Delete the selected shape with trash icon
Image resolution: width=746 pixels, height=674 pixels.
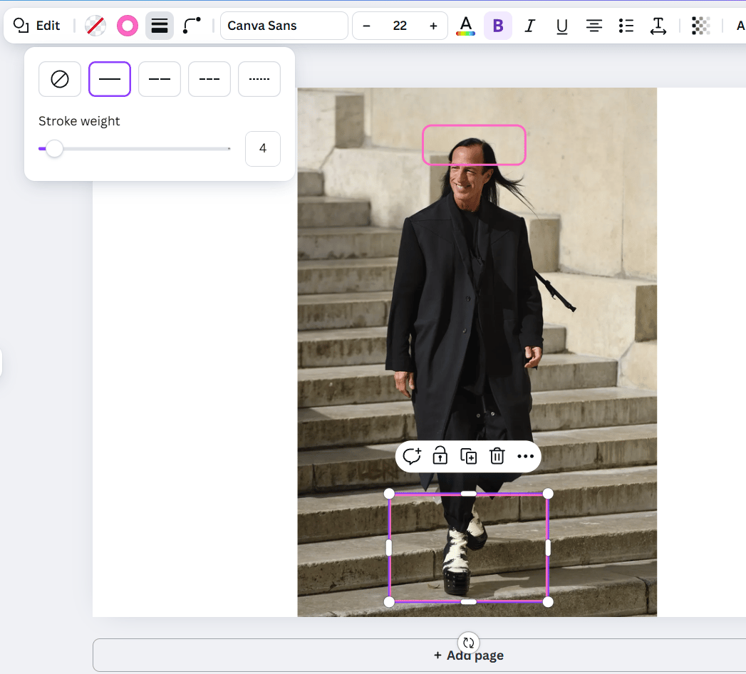[x=497, y=456]
